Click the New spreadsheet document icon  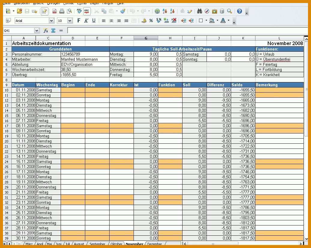(8, 11)
